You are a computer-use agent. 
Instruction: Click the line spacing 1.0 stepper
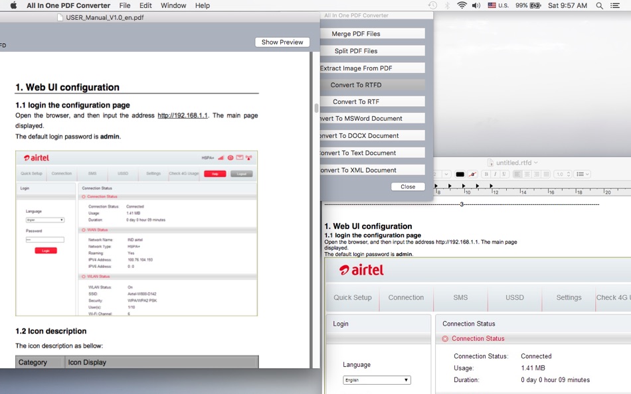point(569,174)
